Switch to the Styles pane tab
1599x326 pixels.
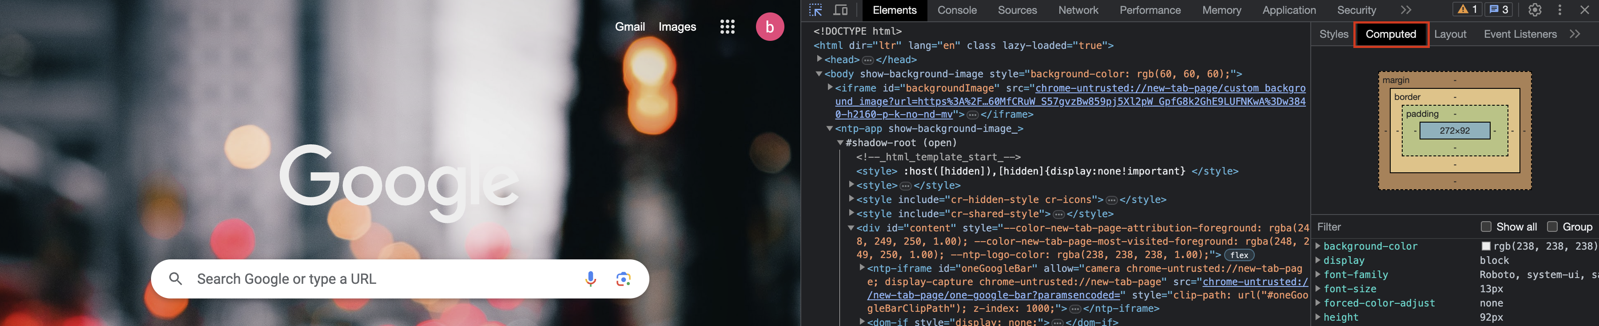[x=1333, y=34]
